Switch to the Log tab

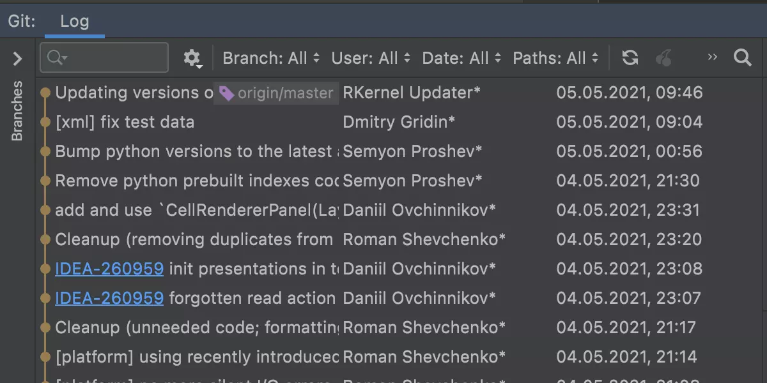pos(74,21)
